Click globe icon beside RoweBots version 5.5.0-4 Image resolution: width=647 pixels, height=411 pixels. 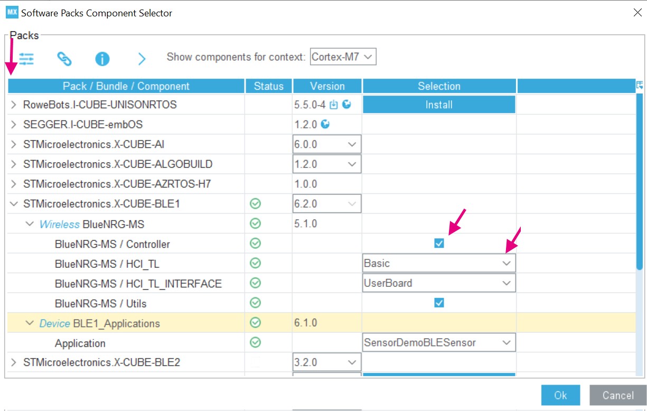coord(346,105)
